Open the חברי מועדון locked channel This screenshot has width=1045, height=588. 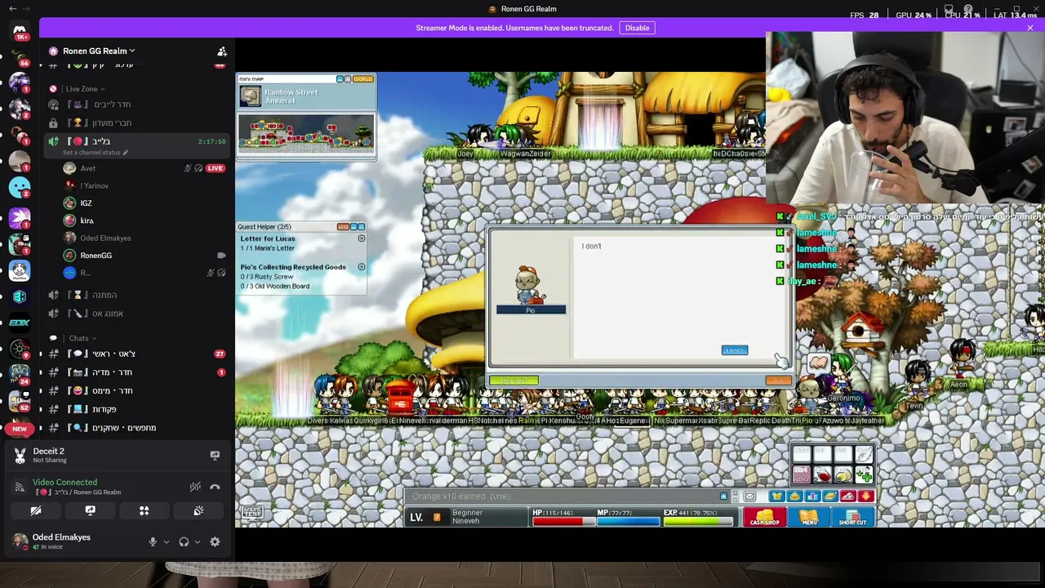(x=137, y=122)
